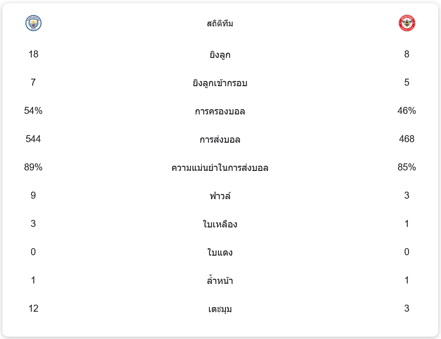Click Manchester City's 54% possession value
The width and height of the screenshot is (441, 339).
33,111
